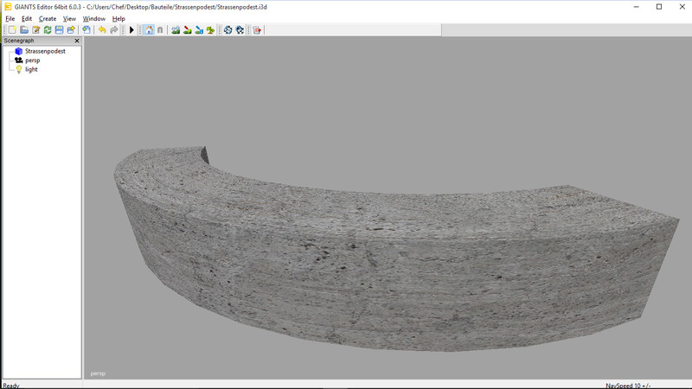The image size is (692, 389).
Task: Select the foliage paint palm tree icon
Action: 210,30
